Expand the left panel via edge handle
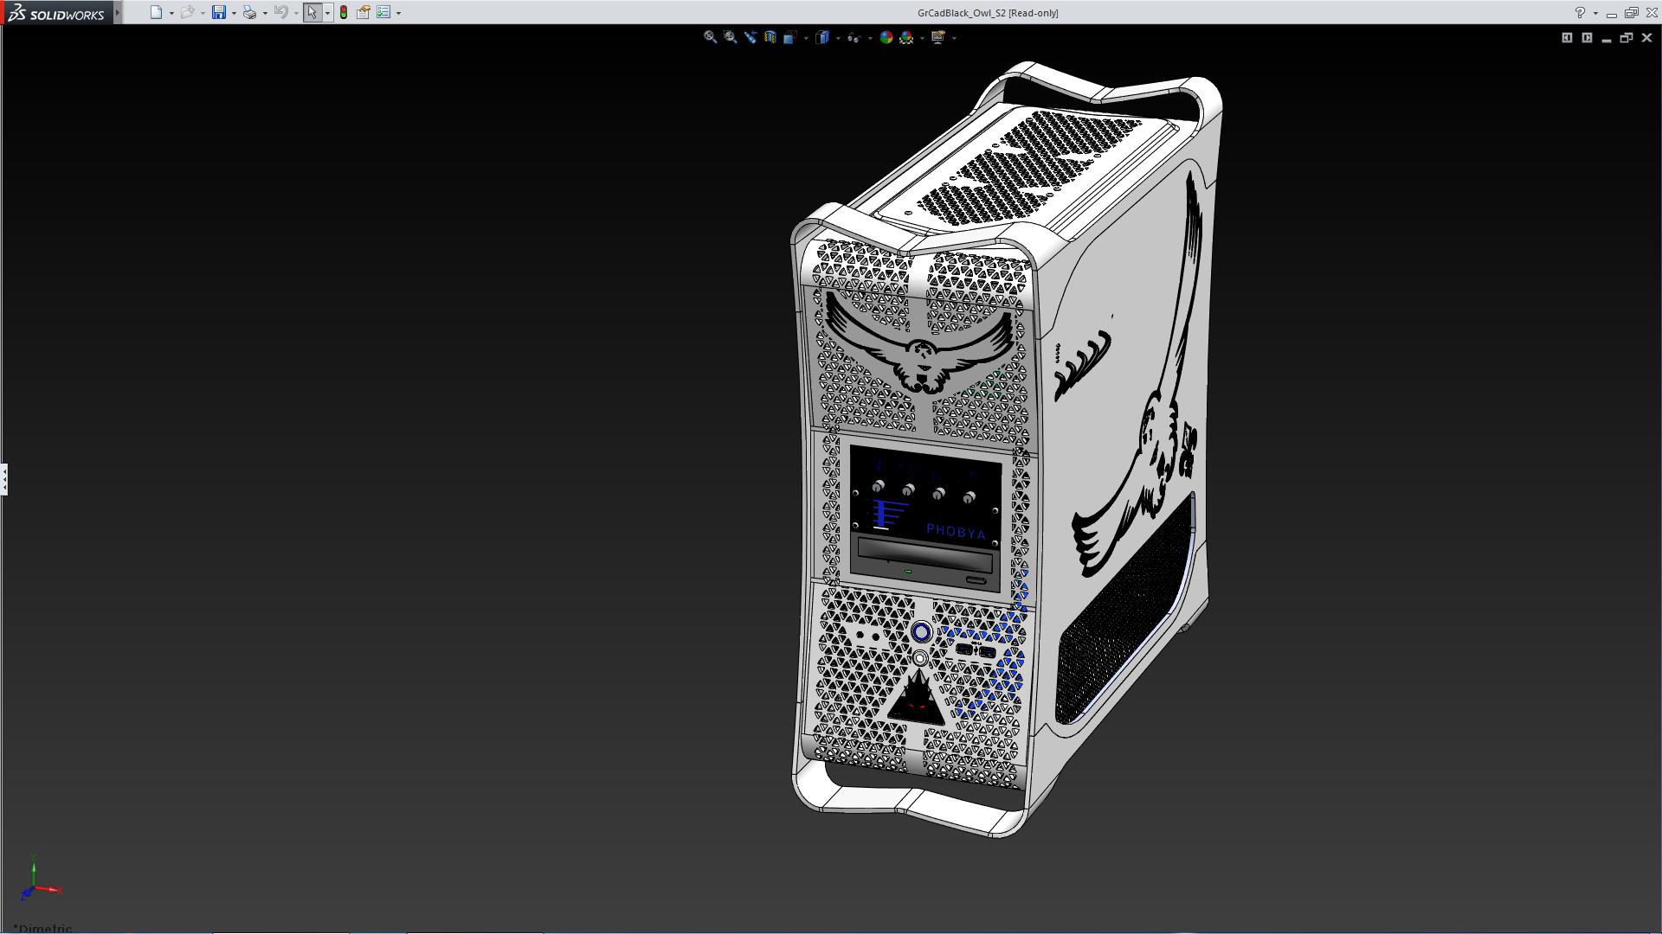1662x934 pixels. [x=4, y=478]
